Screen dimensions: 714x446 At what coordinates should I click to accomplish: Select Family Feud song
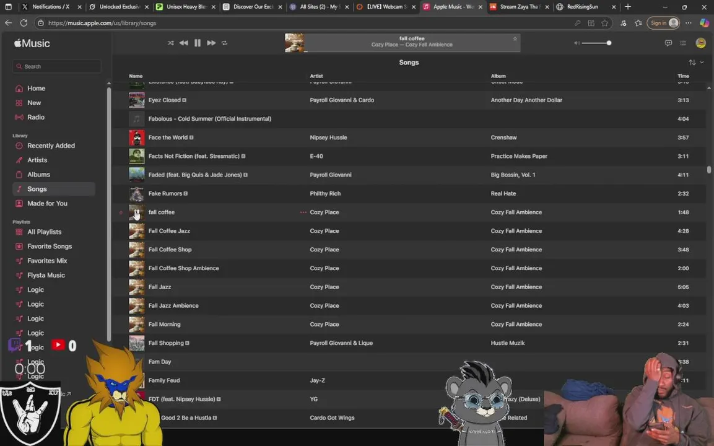(x=164, y=380)
